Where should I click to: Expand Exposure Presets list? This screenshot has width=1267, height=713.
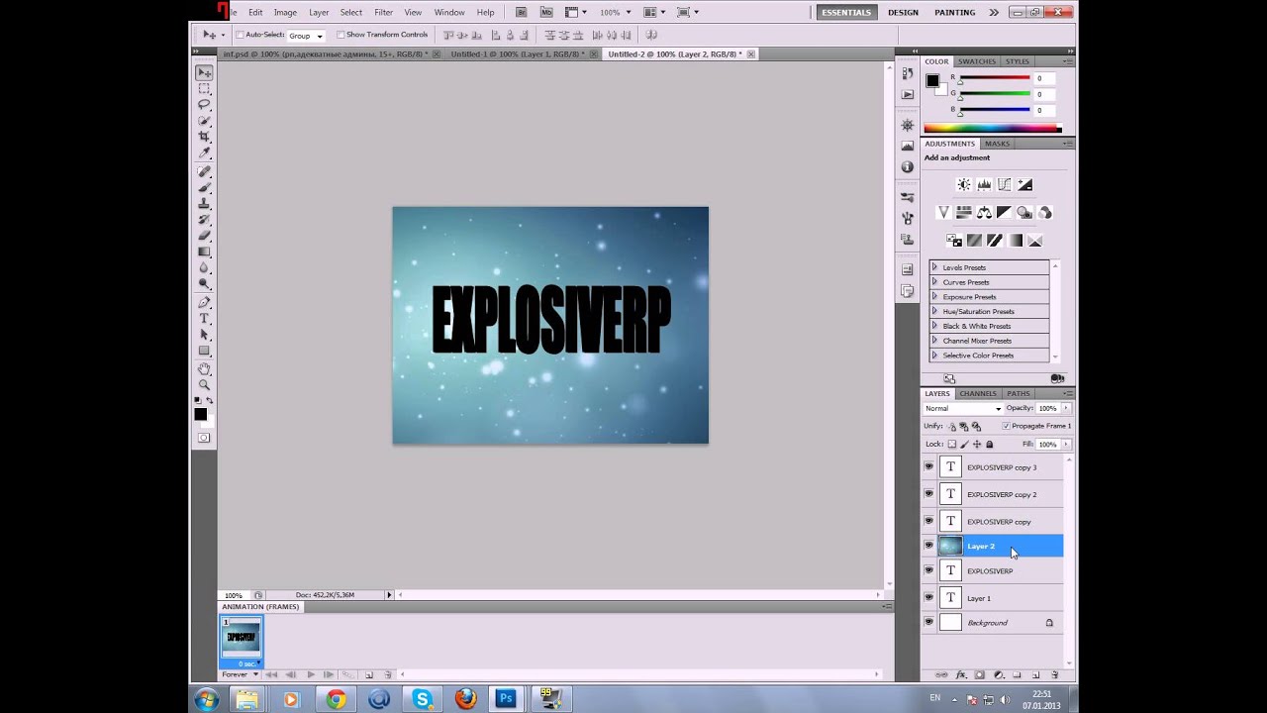(934, 297)
